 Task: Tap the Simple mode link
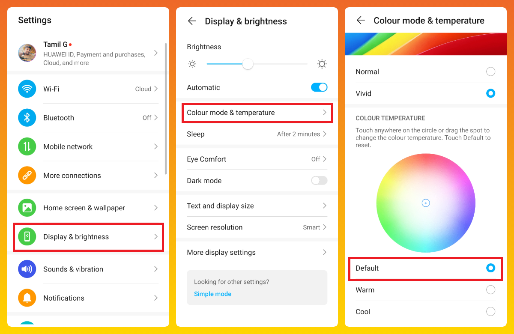click(x=212, y=294)
